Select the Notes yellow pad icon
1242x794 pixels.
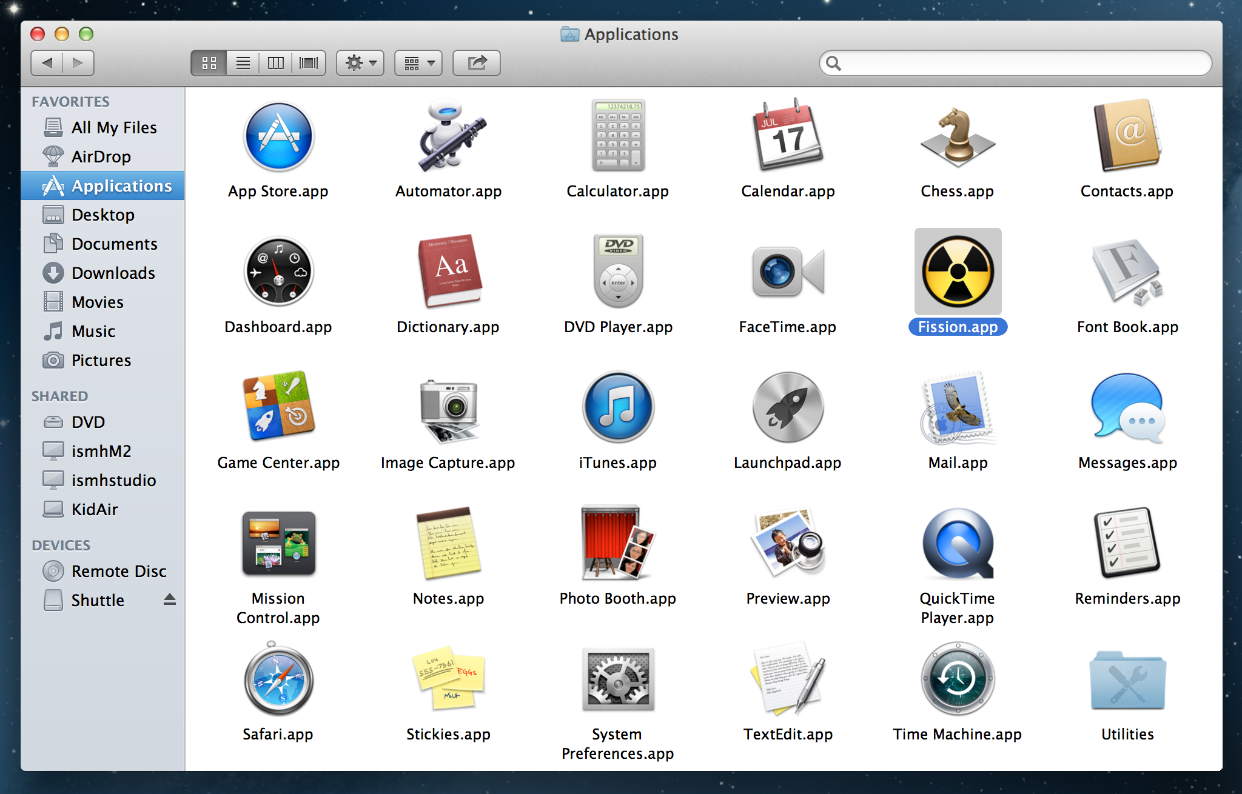pos(449,543)
